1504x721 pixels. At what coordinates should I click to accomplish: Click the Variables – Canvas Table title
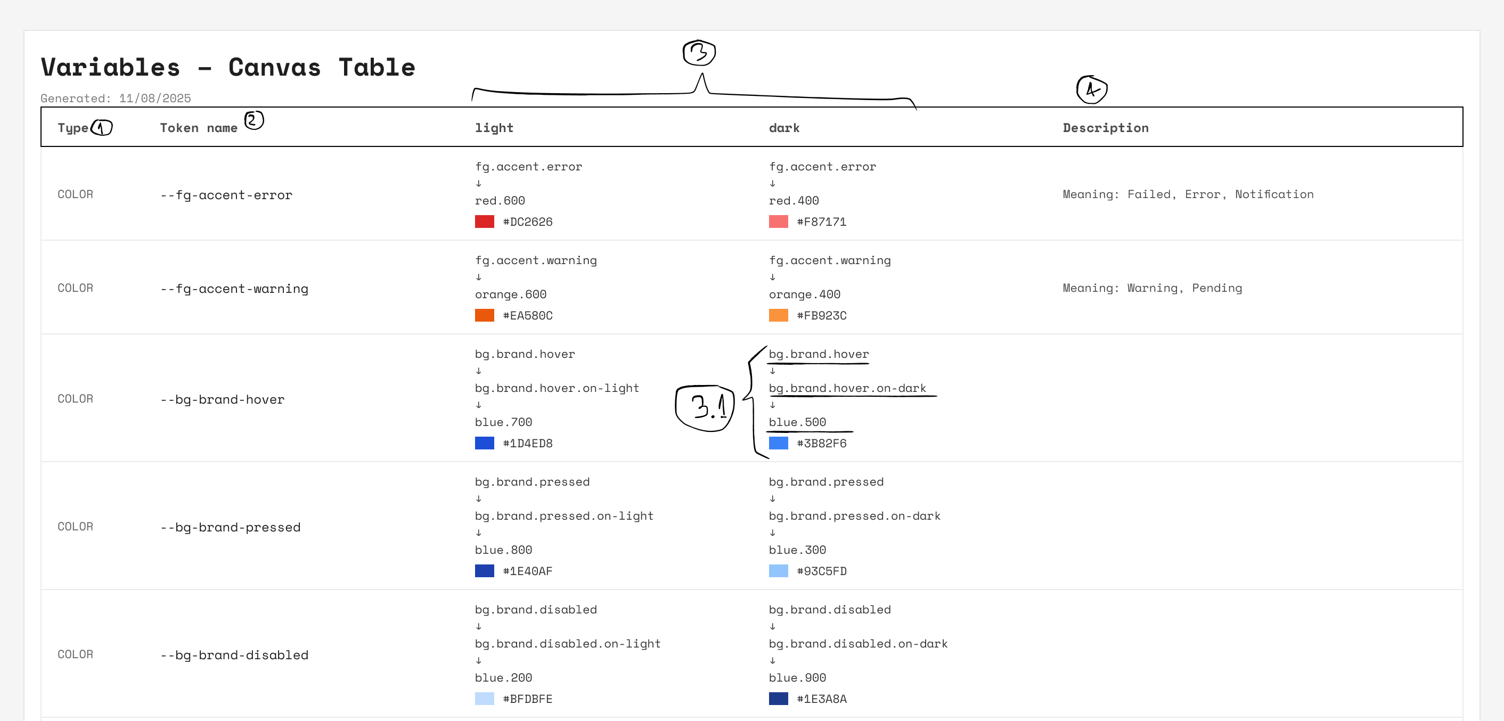228,67
